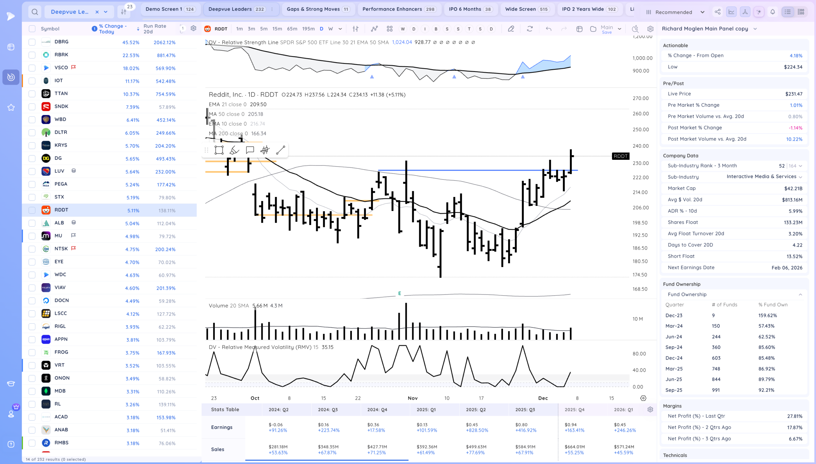Open the chart settings gear icon
Image resolution: width=816 pixels, height=464 pixels.
(650, 29)
